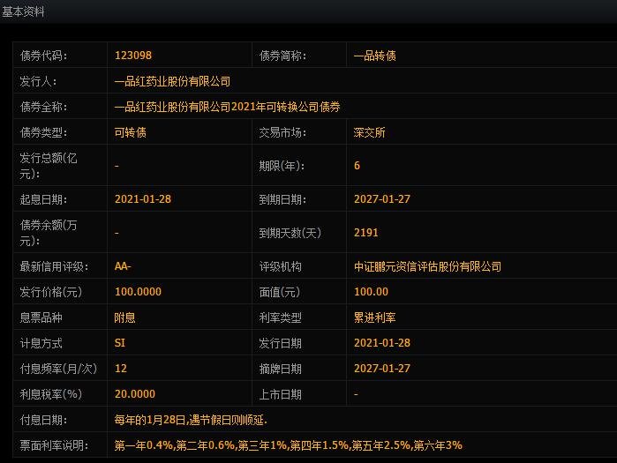
Task: Select credit rating value AA-
Action: pos(123,266)
